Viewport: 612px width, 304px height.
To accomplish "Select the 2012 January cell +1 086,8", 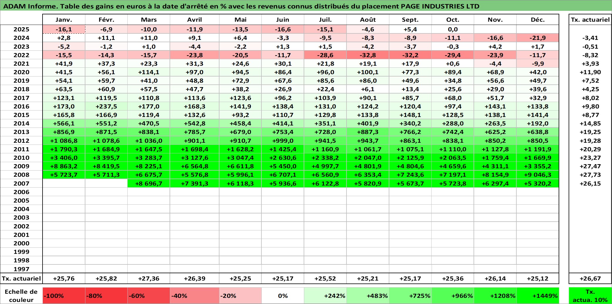I will point(64,141).
